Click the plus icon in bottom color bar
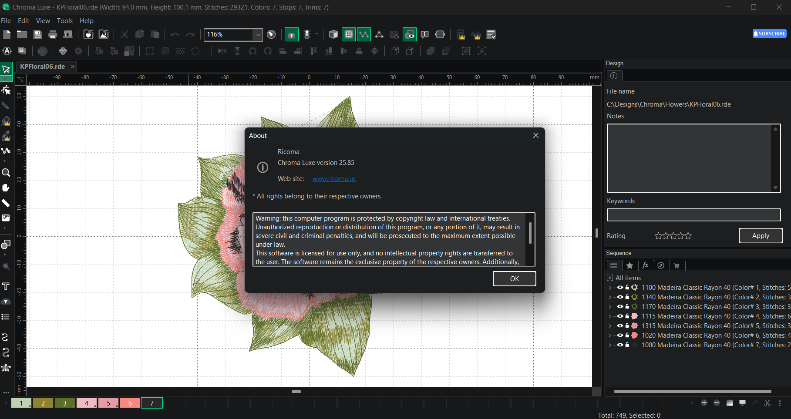 [704, 403]
